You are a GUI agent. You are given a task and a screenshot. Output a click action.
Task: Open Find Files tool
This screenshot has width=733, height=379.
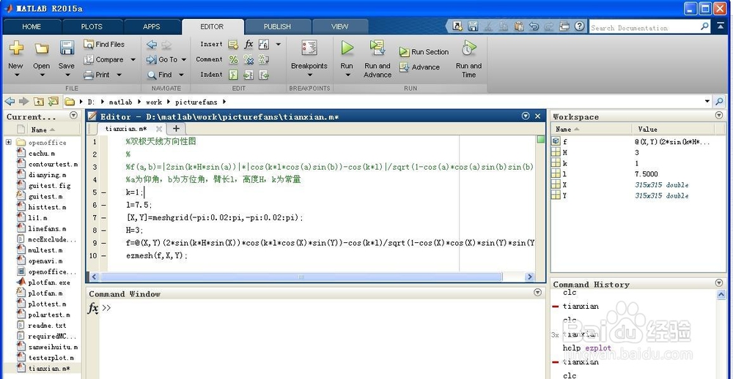pyautogui.click(x=104, y=45)
